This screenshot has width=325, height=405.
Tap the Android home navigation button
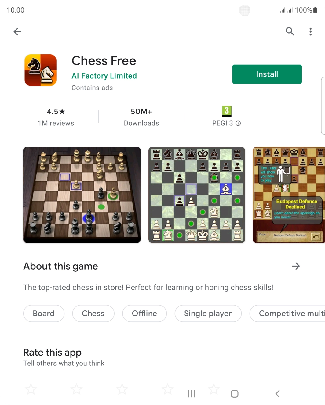coord(234,394)
